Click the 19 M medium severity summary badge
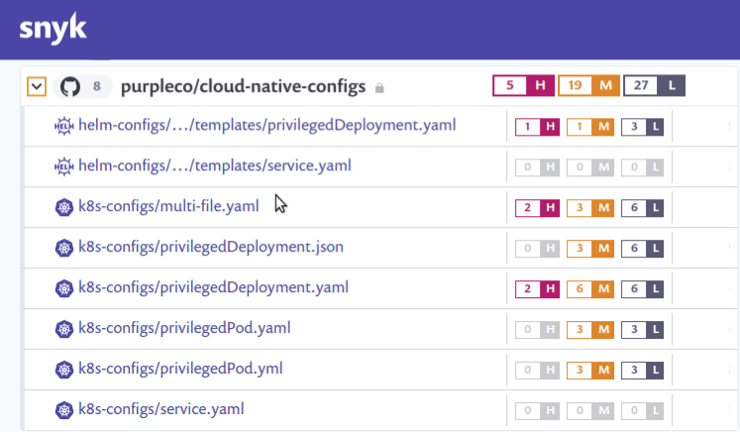The height and width of the screenshot is (432, 740). click(588, 85)
